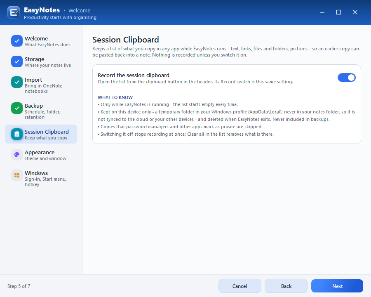Image resolution: width=371 pixels, height=297 pixels.
Task: Click the Session Clipboard clipboard icon
Action: (x=17, y=134)
